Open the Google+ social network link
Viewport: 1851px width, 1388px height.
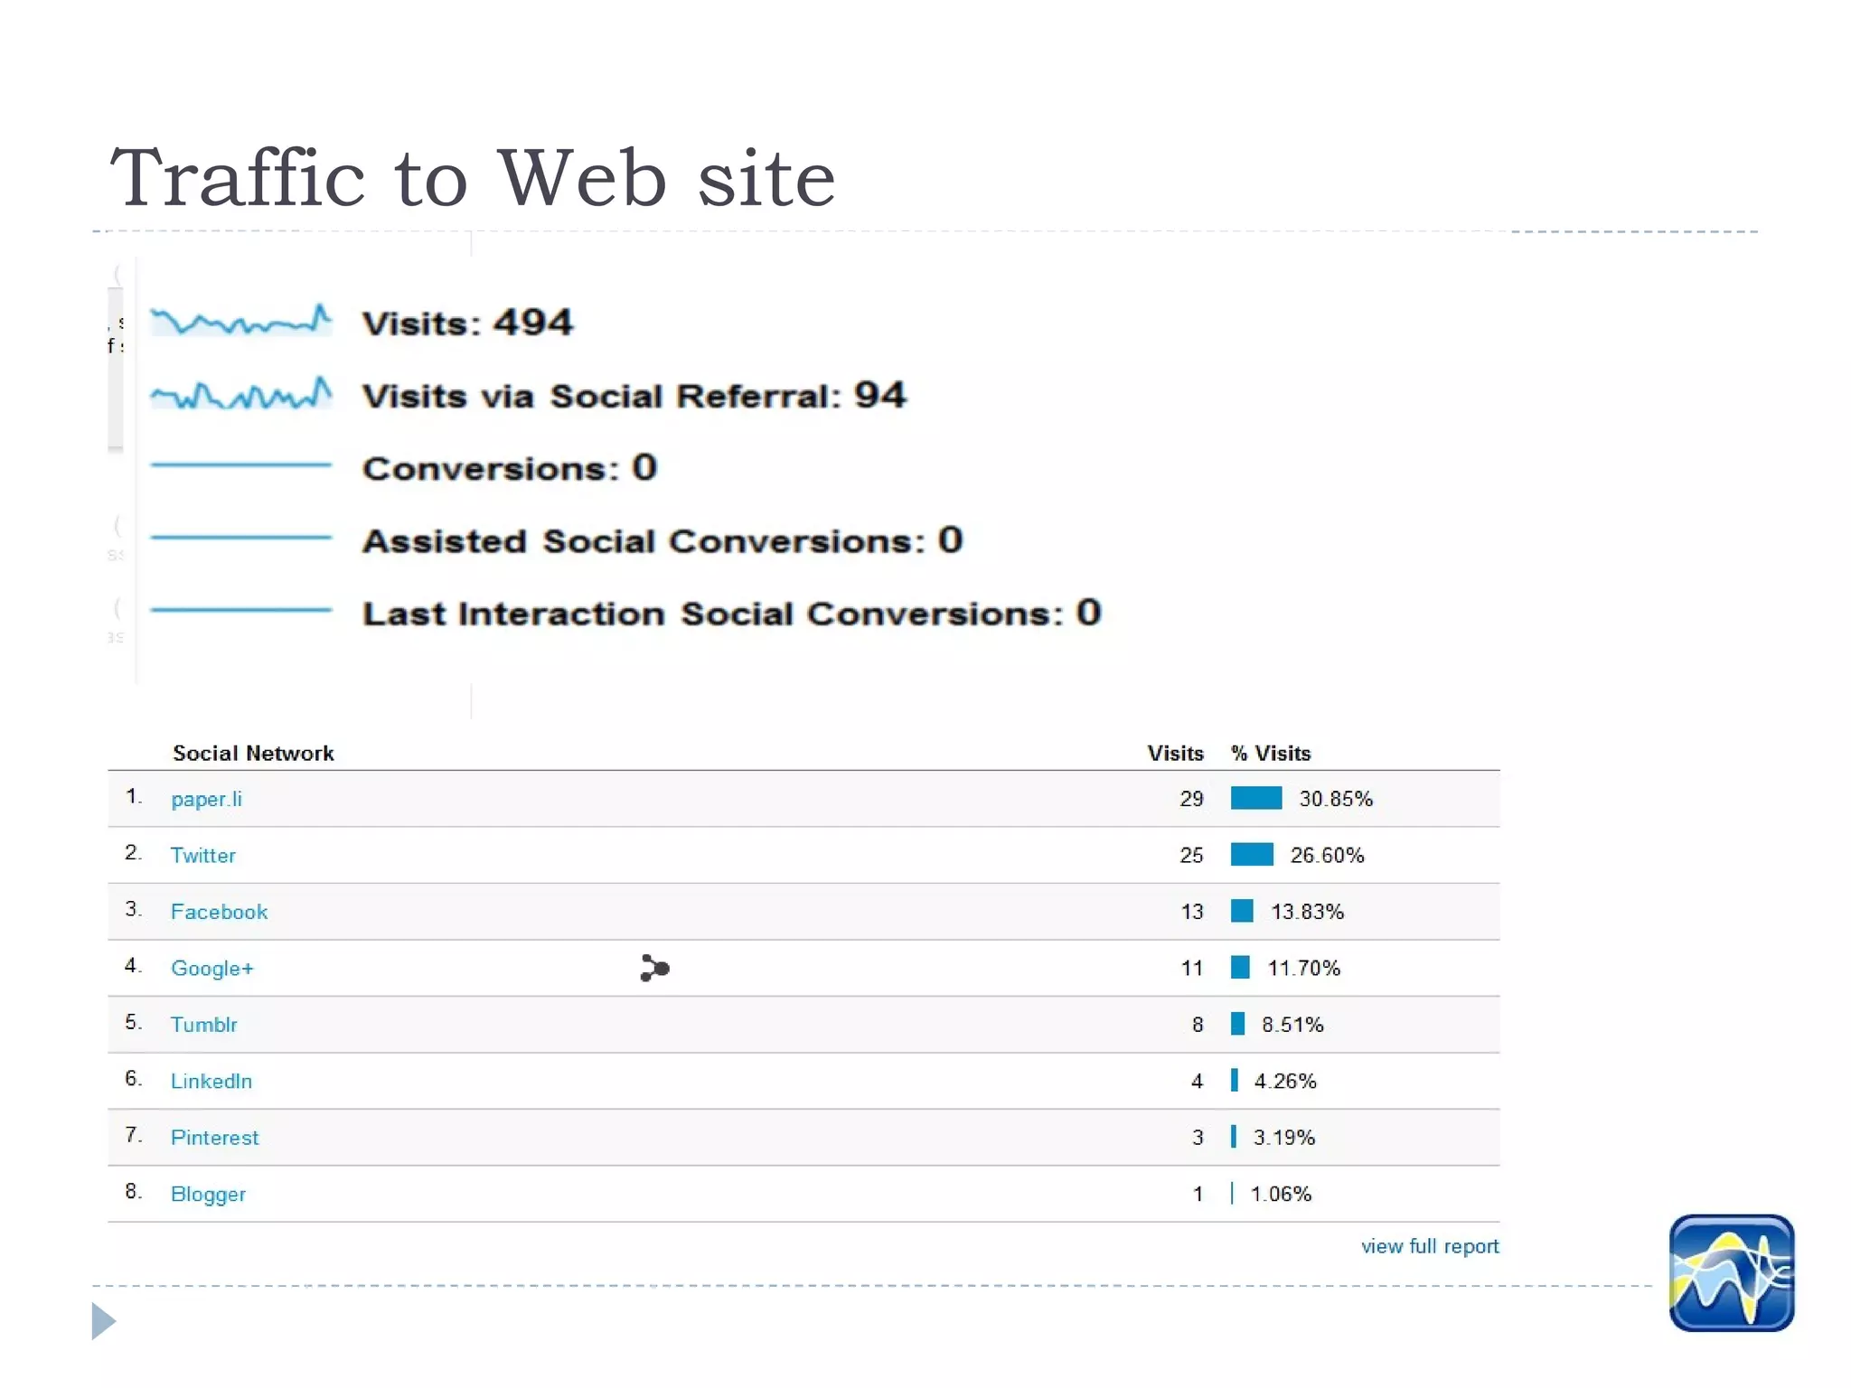click(x=211, y=968)
